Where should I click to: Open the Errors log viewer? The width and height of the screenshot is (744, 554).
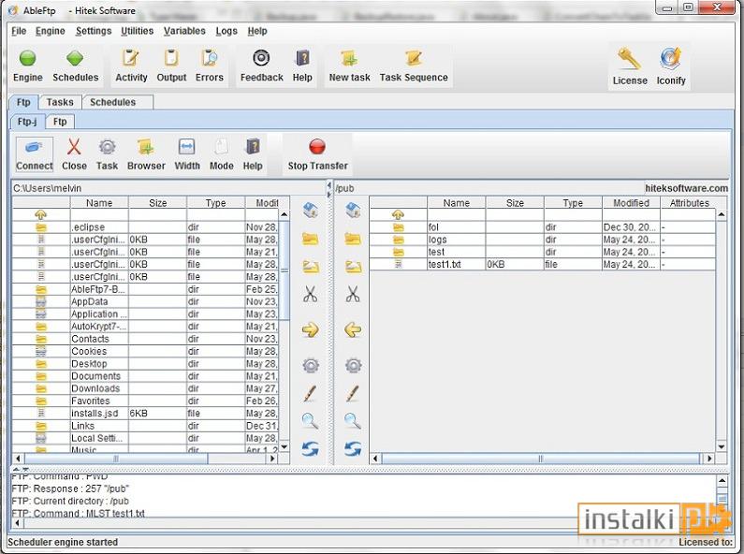click(210, 66)
